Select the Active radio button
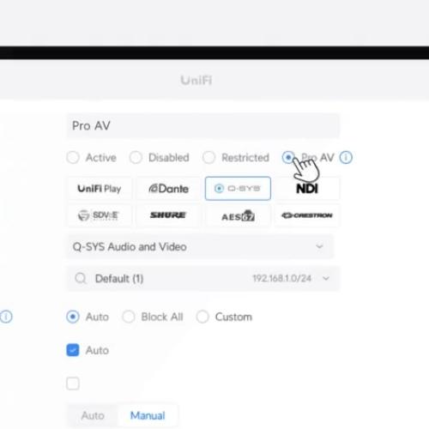The image size is (429, 429). (x=73, y=157)
